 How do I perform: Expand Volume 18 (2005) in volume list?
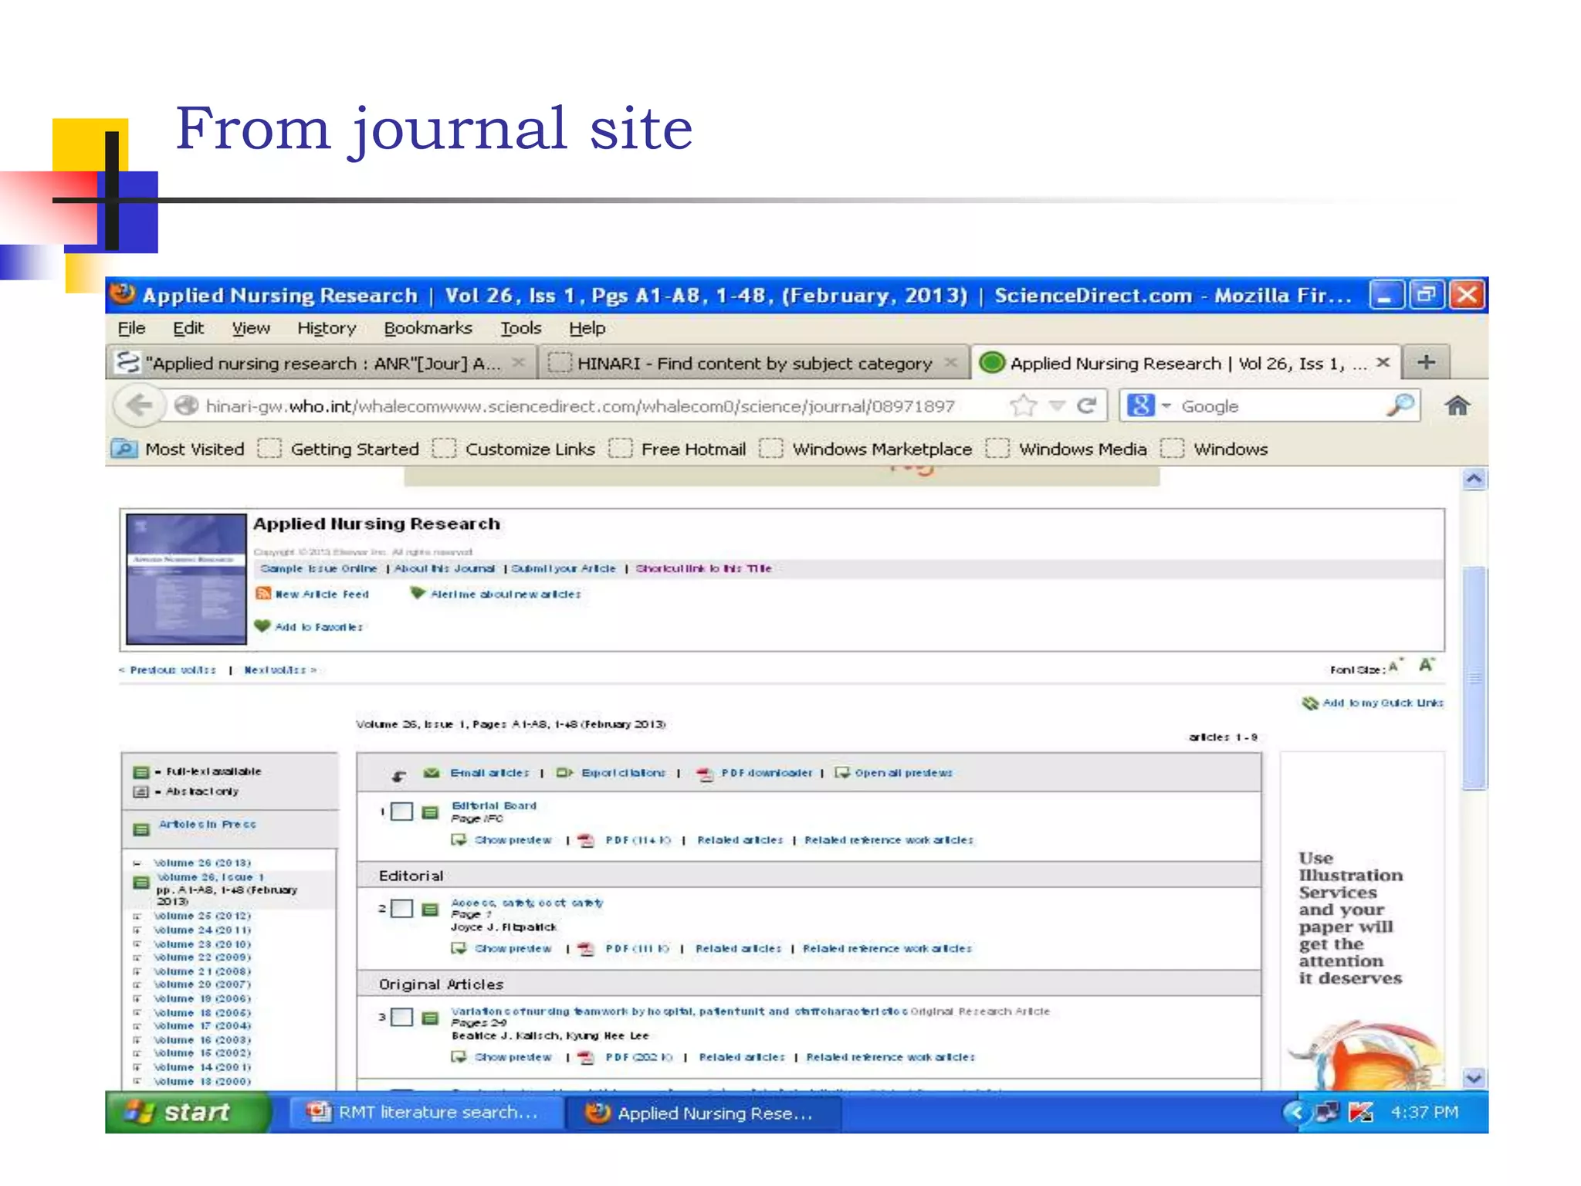(137, 1012)
